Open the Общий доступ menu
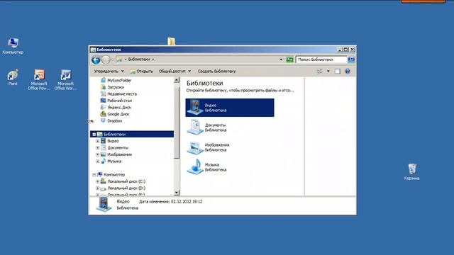454x255 pixels. tap(175, 71)
